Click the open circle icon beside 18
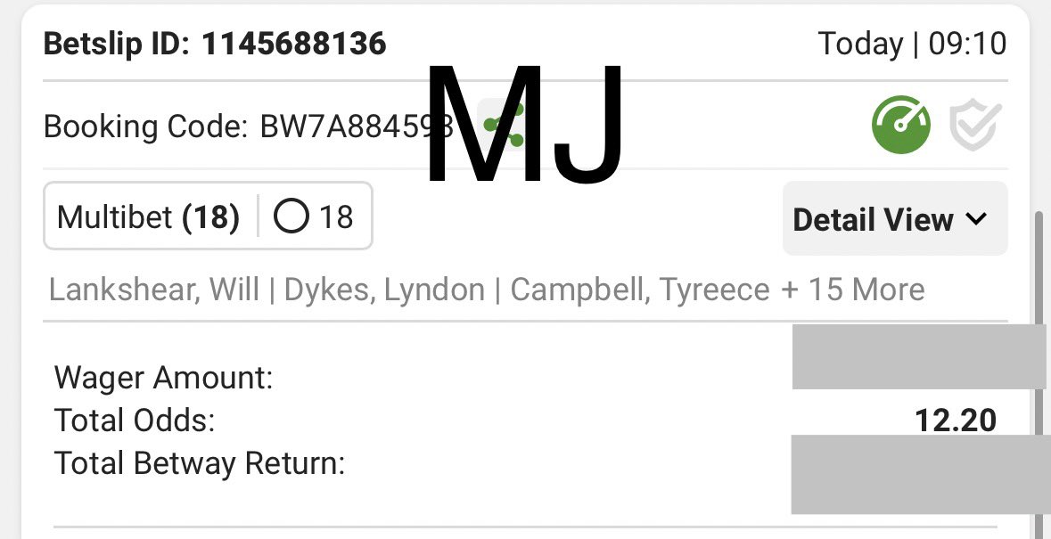The width and height of the screenshot is (1051, 539). 291,216
